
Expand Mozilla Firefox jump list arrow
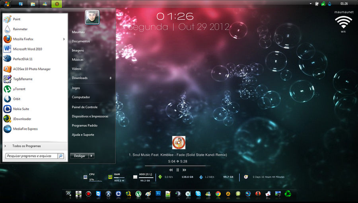64,39
